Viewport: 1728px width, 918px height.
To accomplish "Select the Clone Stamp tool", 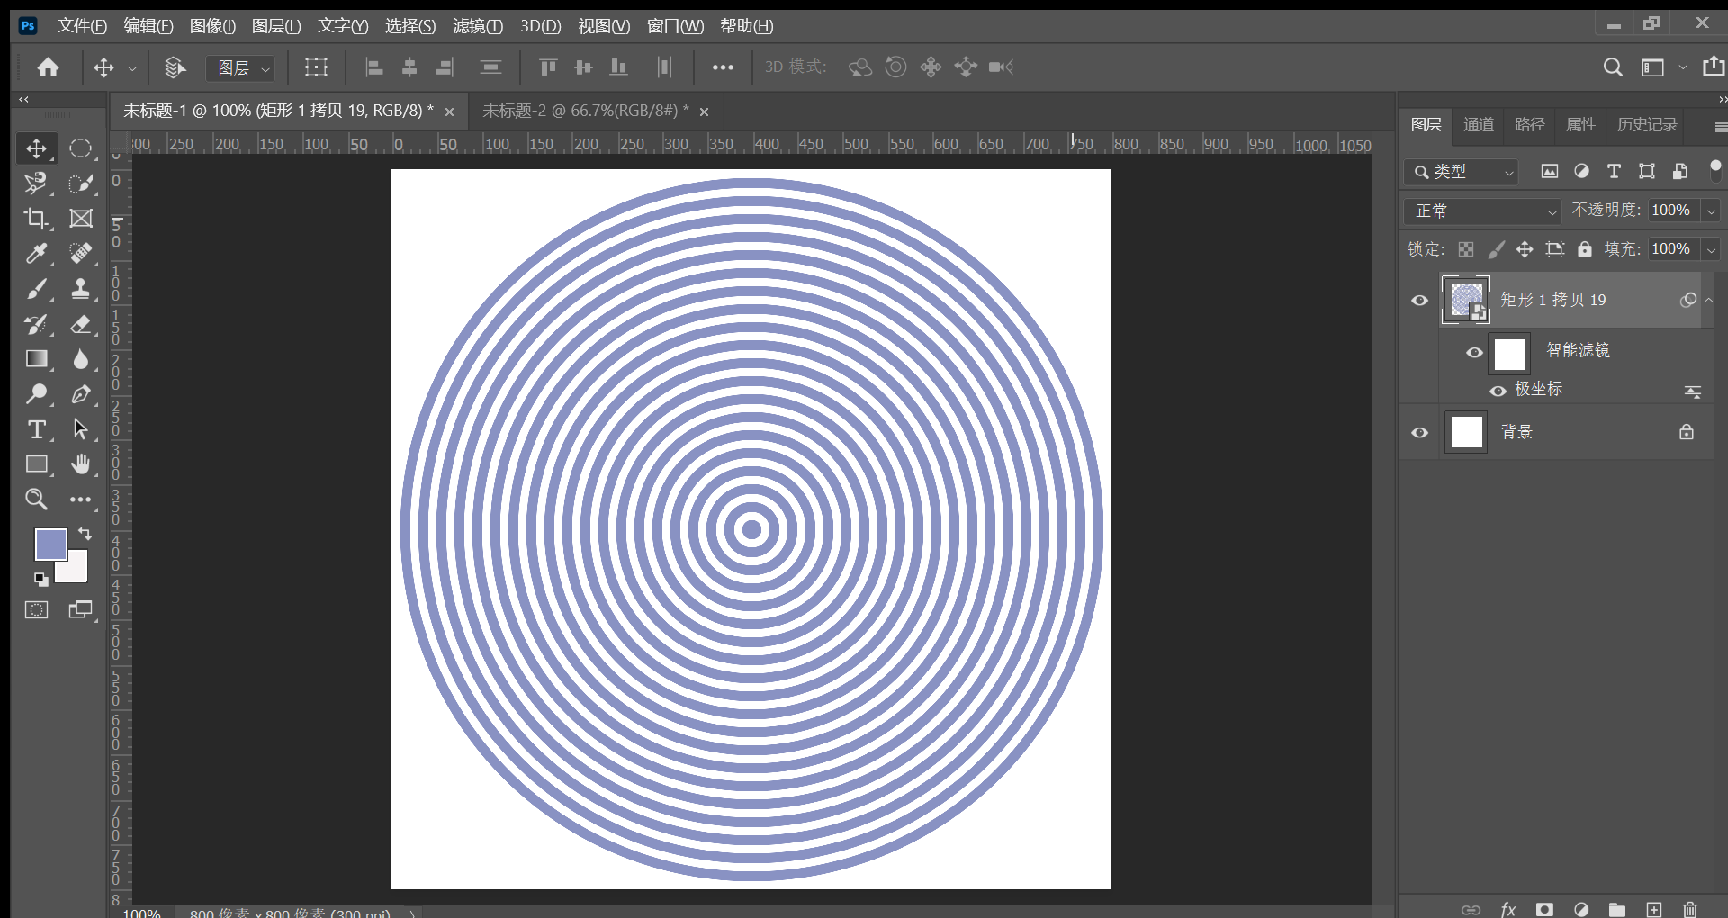I will (81, 289).
